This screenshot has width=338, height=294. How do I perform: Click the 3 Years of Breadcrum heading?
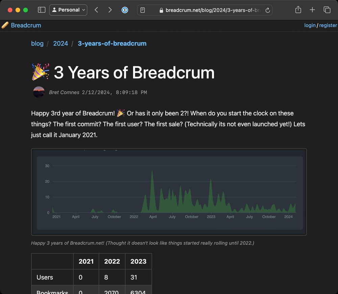click(134, 72)
